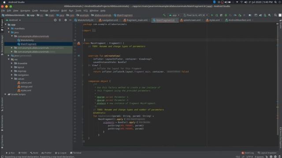Expand the collapsed import statement fold
Viewport: 282px width, 158px height.
coord(94,30)
